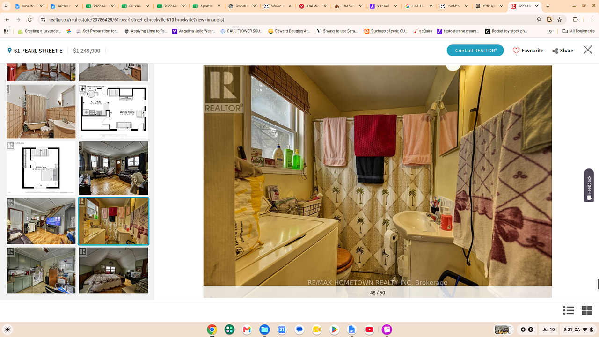Viewport: 599px width, 337px height.
Task: Open YouTube from the shelf
Action: [x=369, y=330]
